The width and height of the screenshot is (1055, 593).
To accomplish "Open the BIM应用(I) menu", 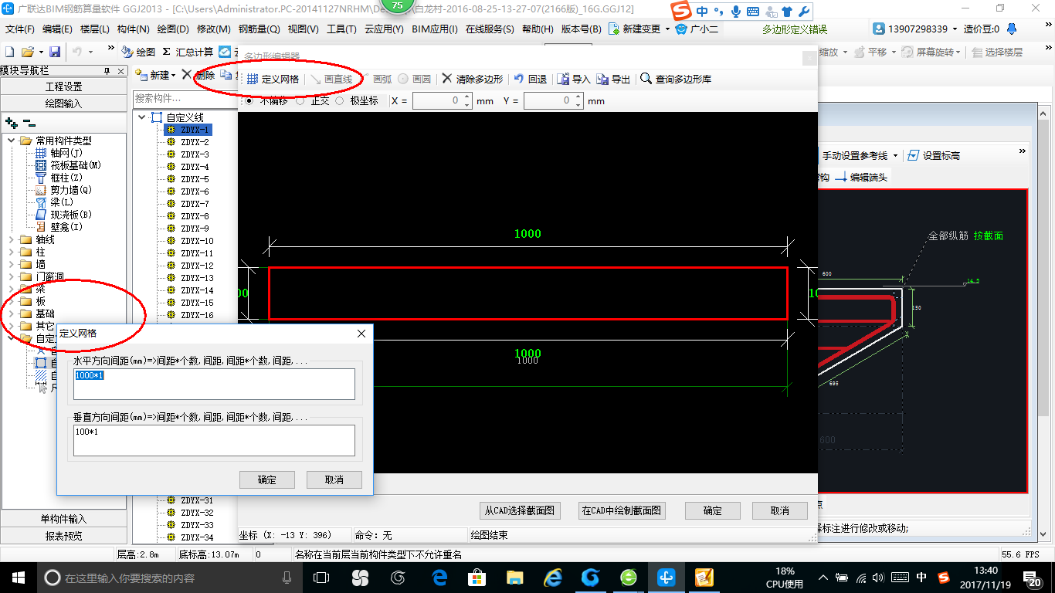I will tap(435, 29).
